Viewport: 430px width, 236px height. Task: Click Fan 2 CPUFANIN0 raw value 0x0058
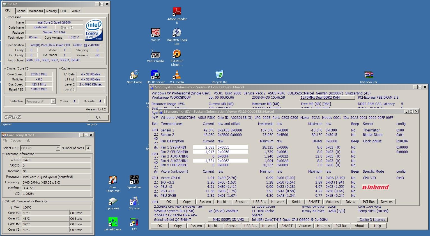233,152
